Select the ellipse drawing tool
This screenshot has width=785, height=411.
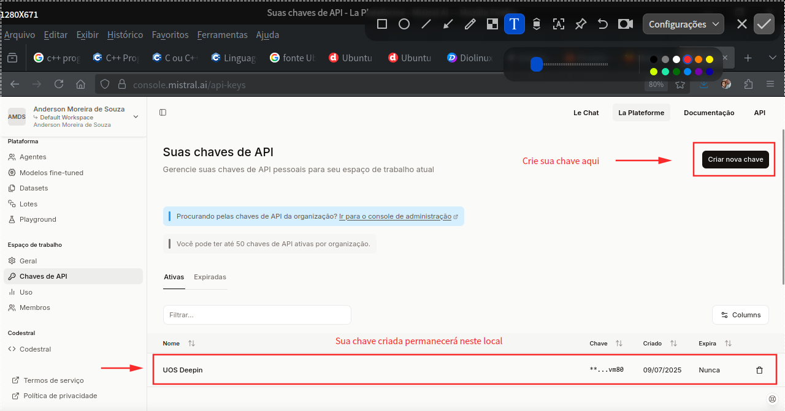404,24
